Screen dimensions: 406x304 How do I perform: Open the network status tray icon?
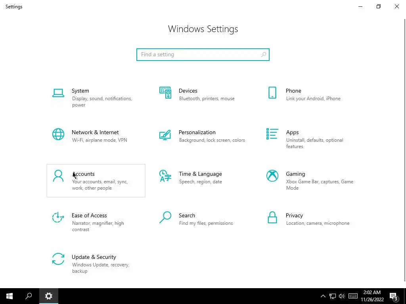click(x=333, y=296)
